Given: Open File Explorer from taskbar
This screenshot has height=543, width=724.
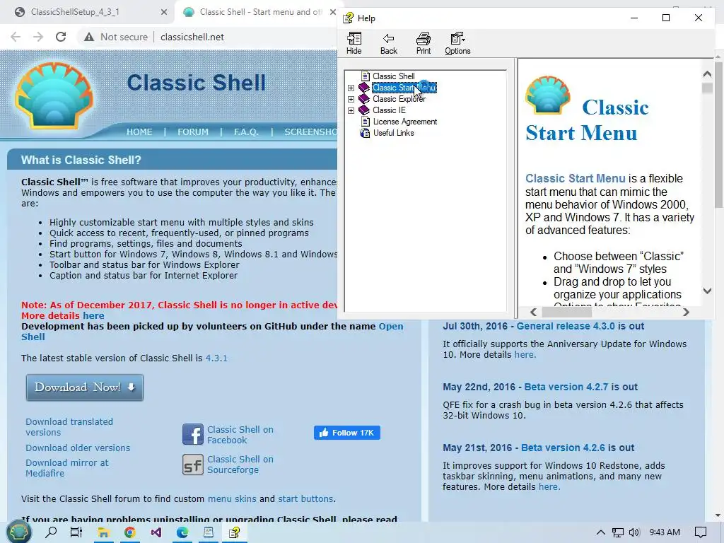Looking at the screenshot, I should (103, 532).
